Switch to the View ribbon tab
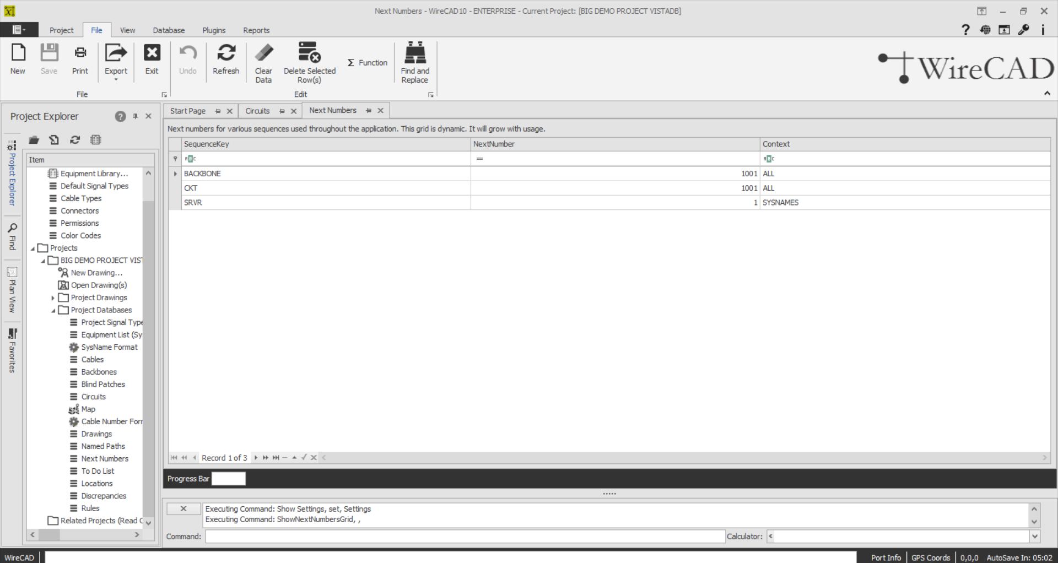The image size is (1058, 563). tap(127, 30)
